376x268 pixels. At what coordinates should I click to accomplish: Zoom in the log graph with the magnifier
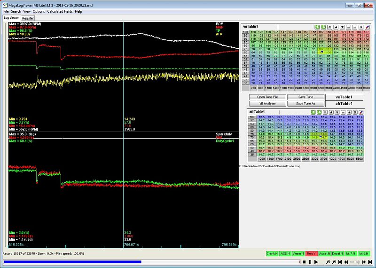[x=334, y=262]
